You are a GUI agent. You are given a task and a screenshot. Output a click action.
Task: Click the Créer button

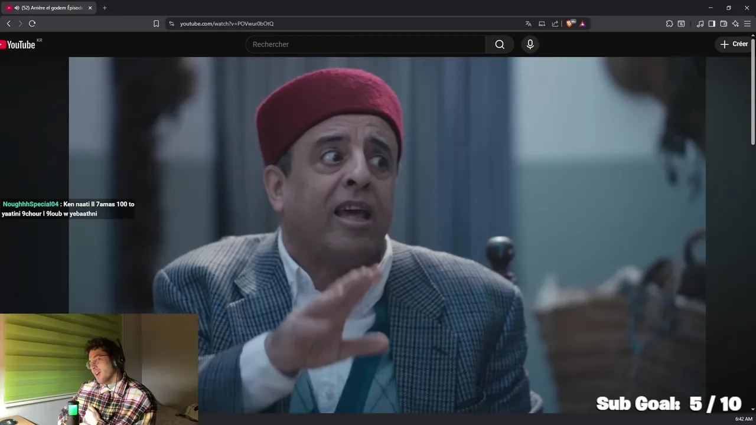pyautogui.click(x=734, y=44)
